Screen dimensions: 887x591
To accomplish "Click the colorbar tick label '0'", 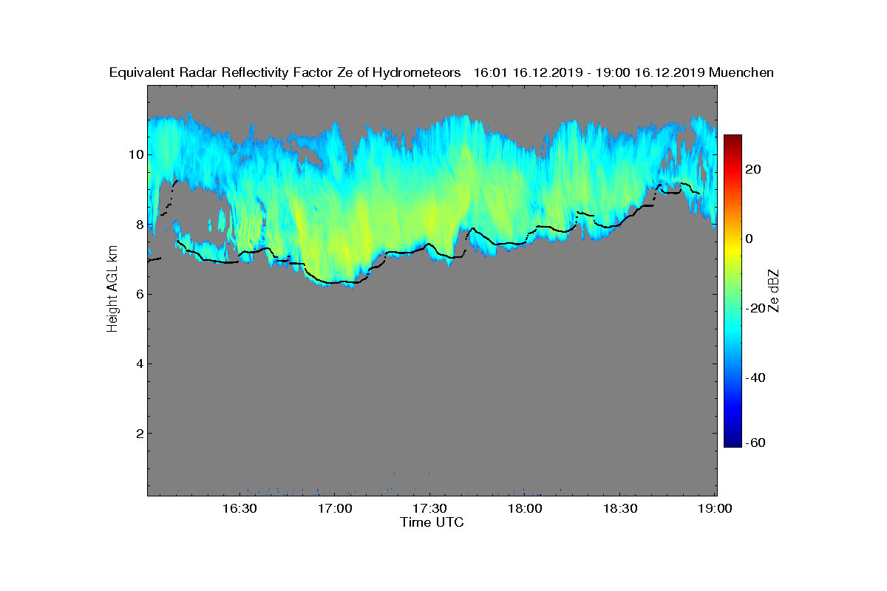I will [750, 239].
